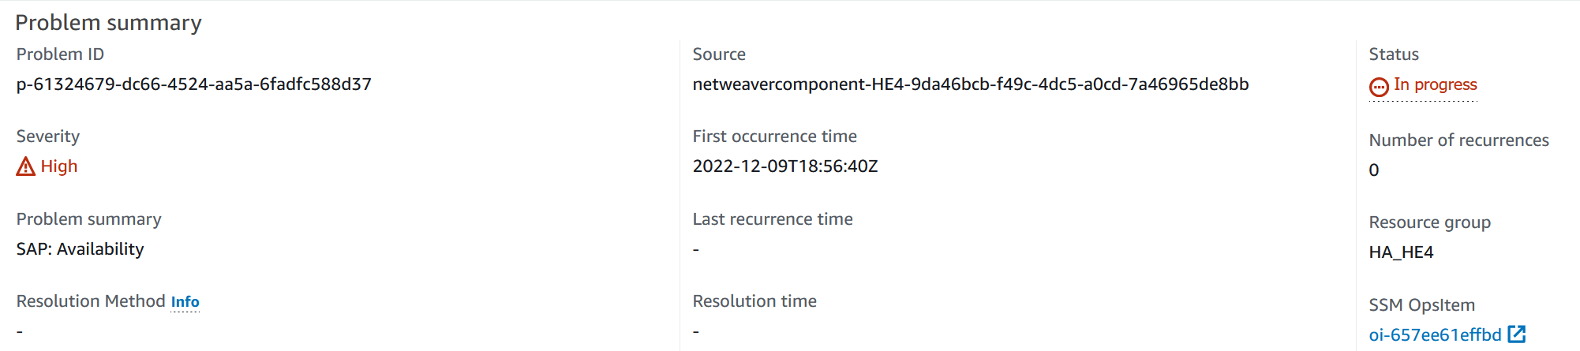Click the SAP: Availability problem summary value
Screen dimensions: 1580x351
(x=80, y=249)
